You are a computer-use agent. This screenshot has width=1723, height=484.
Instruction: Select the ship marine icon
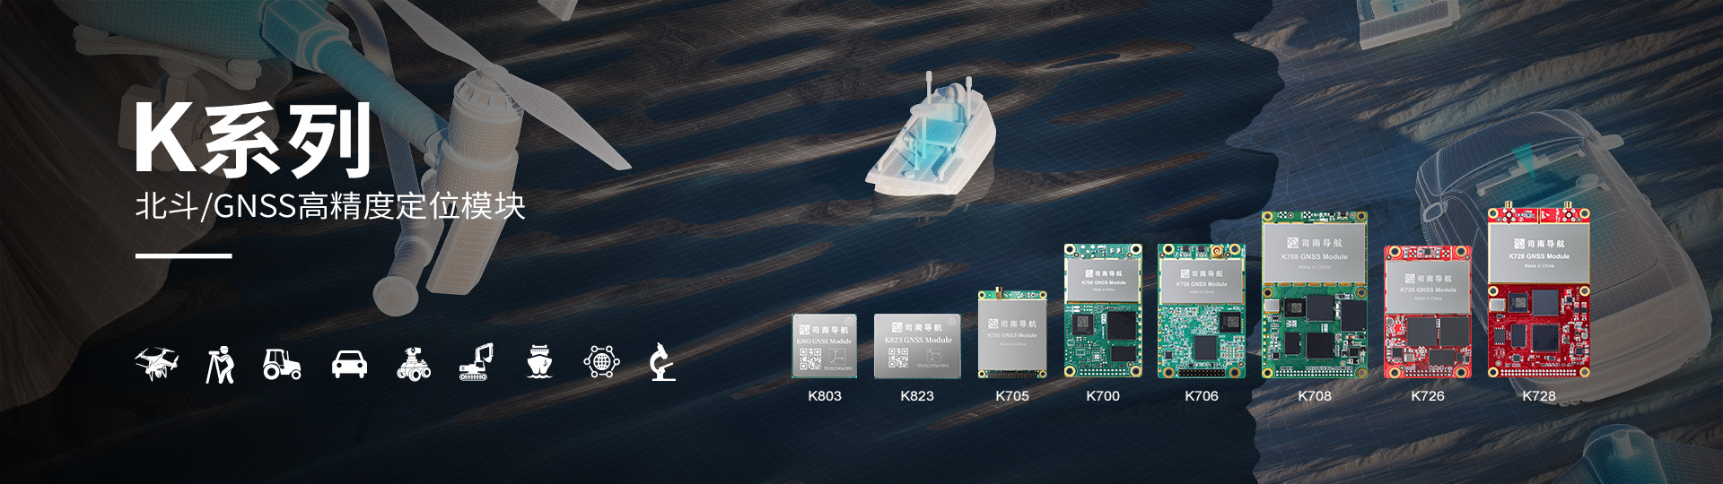tap(539, 362)
